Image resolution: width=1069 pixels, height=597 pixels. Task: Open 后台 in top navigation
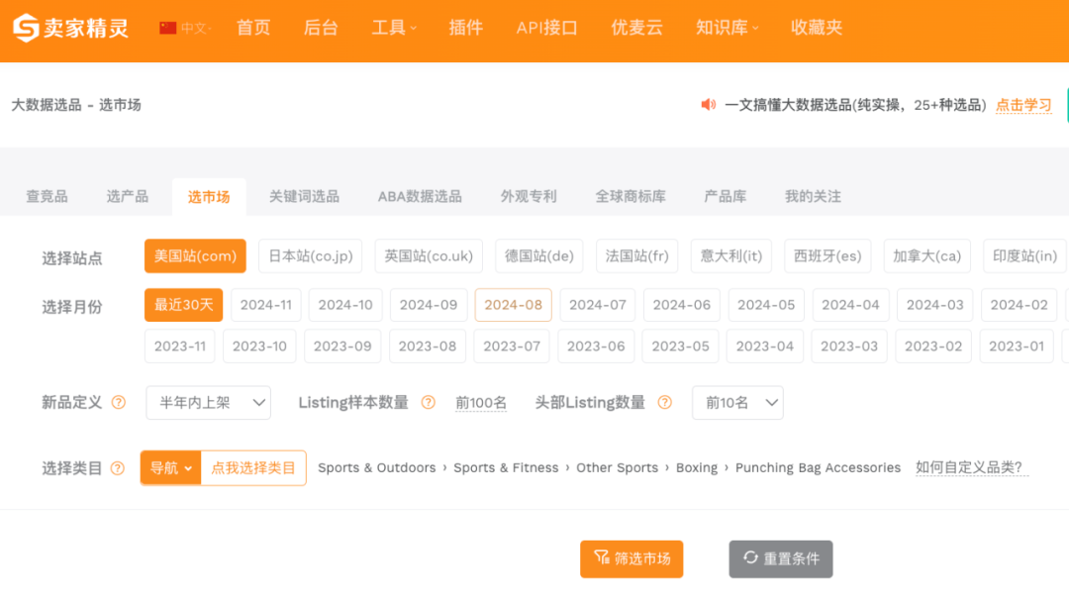tap(321, 28)
